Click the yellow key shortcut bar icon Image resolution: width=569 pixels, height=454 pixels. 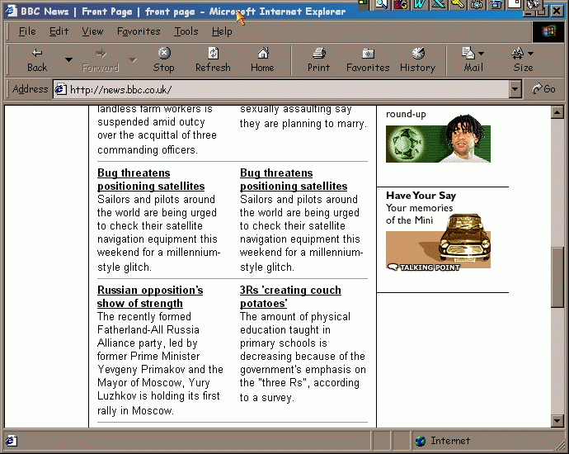(458, 4)
